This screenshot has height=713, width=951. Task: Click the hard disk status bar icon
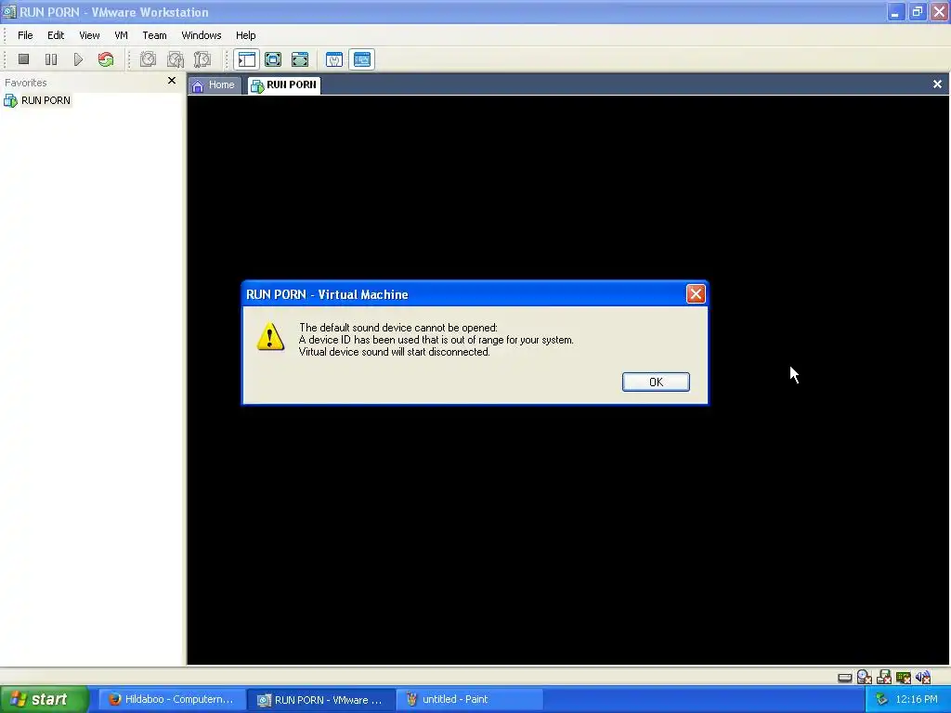tap(845, 677)
